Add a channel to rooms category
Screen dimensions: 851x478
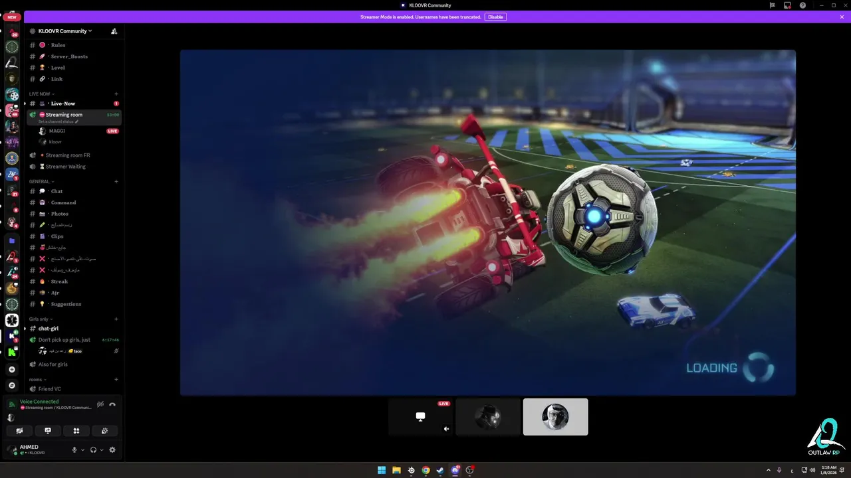(x=116, y=379)
